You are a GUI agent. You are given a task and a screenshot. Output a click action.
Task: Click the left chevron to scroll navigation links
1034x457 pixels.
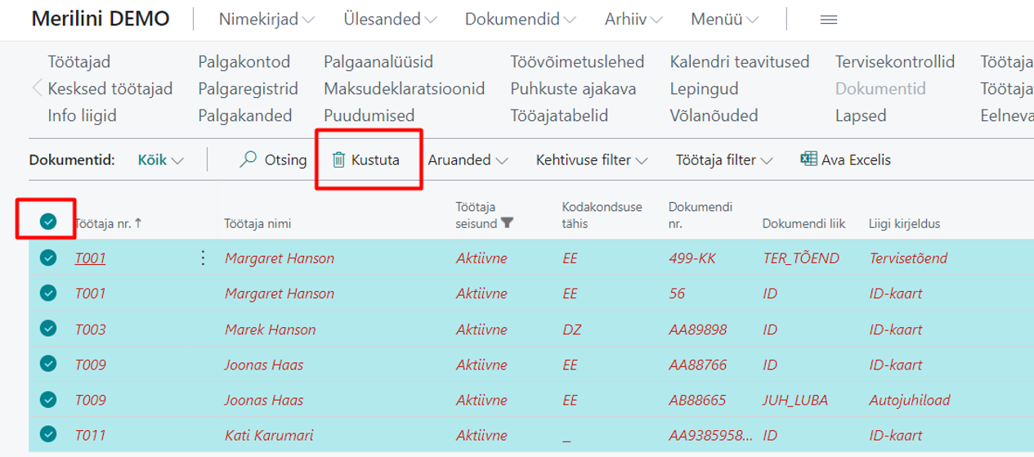point(36,88)
